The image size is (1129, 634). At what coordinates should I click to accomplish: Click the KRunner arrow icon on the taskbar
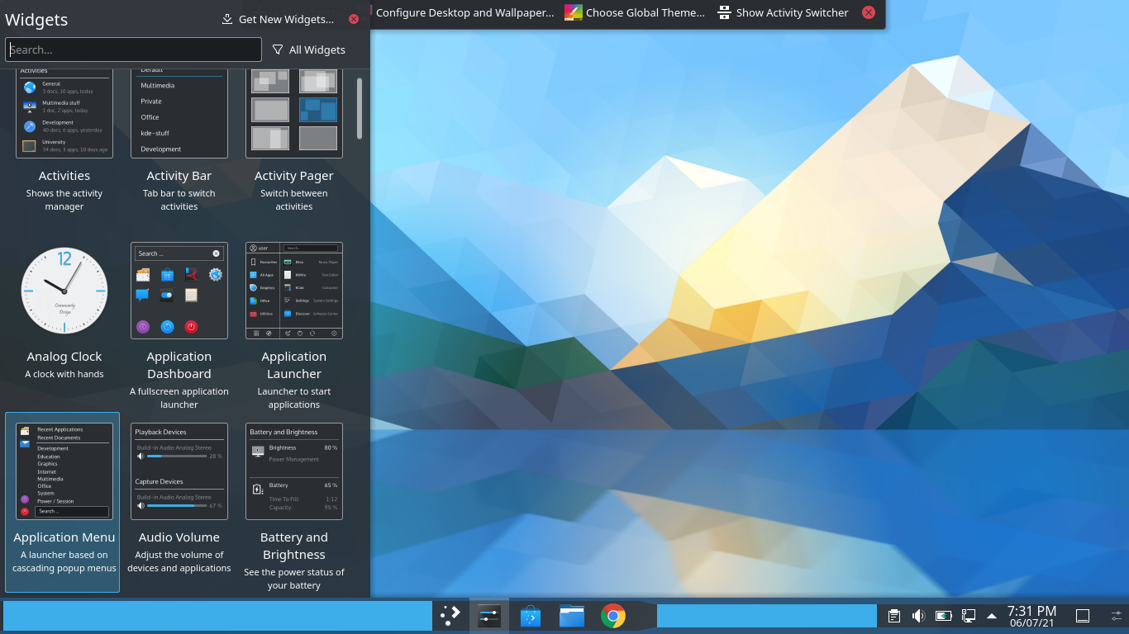pos(450,614)
